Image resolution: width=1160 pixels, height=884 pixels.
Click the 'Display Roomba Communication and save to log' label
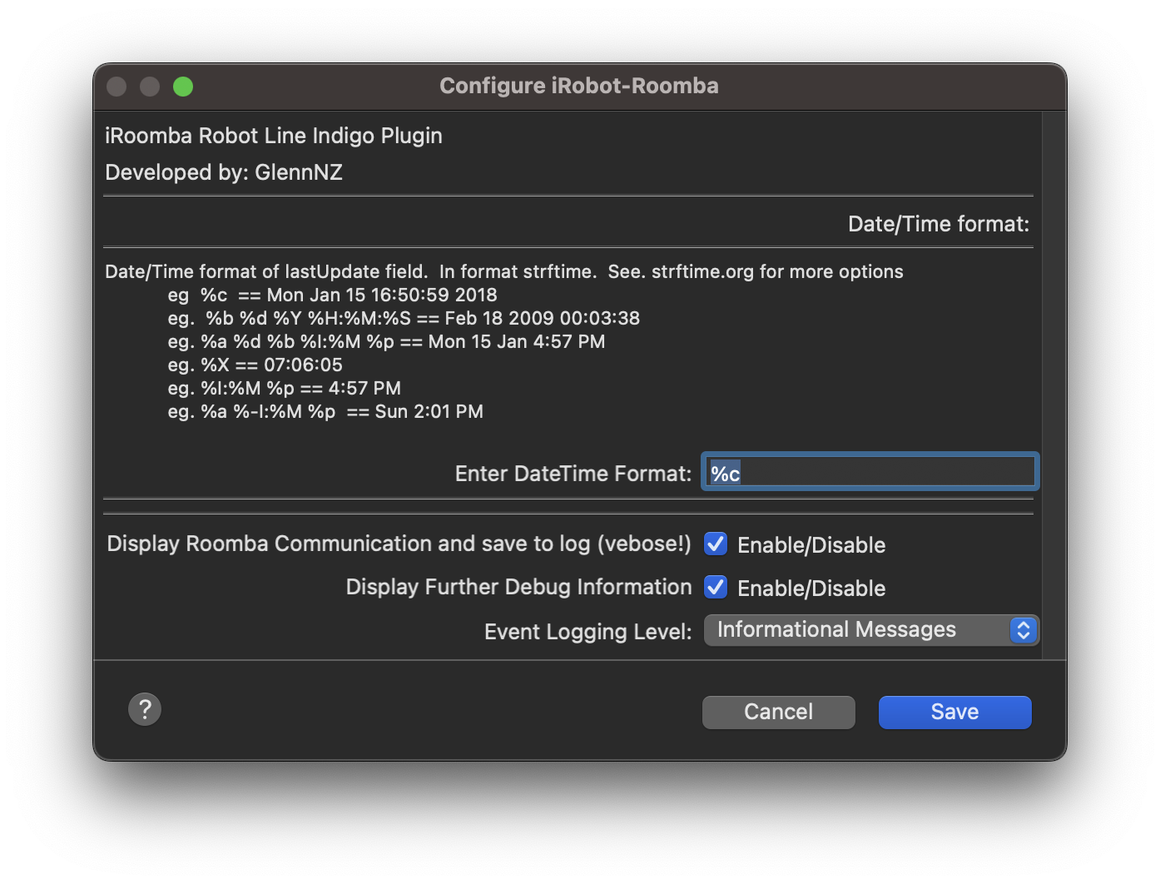coord(399,544)
